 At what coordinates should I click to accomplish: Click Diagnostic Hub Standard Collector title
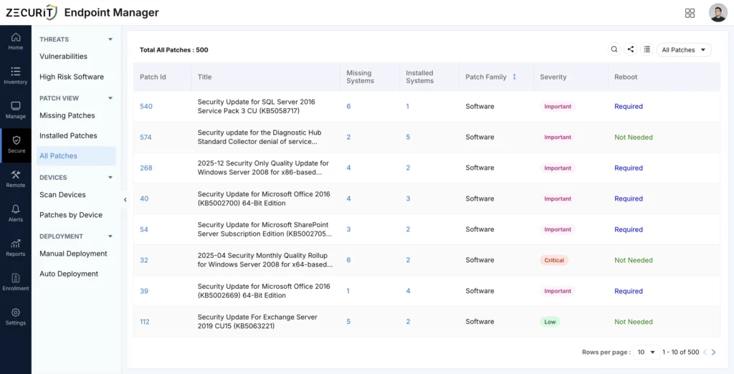[259, 137]
